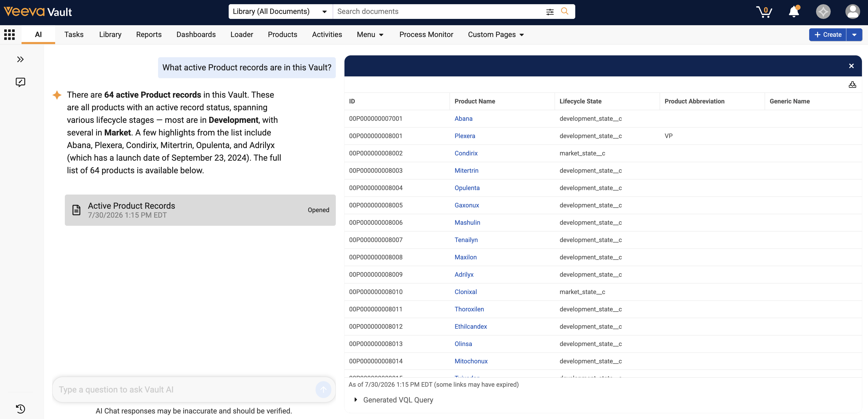868x419 pixels.
Task: Open the Create button dropdown arrow
Action: click(x=854, y=35)
